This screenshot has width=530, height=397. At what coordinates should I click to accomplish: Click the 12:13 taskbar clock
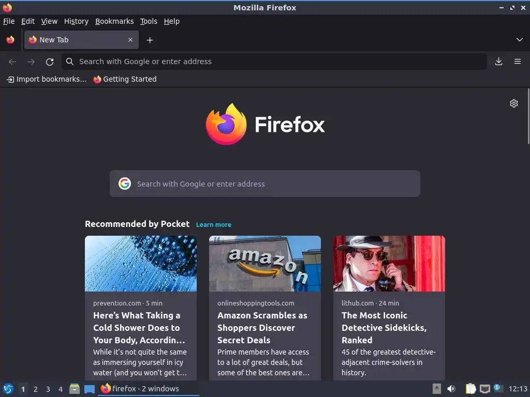[518, 389]
